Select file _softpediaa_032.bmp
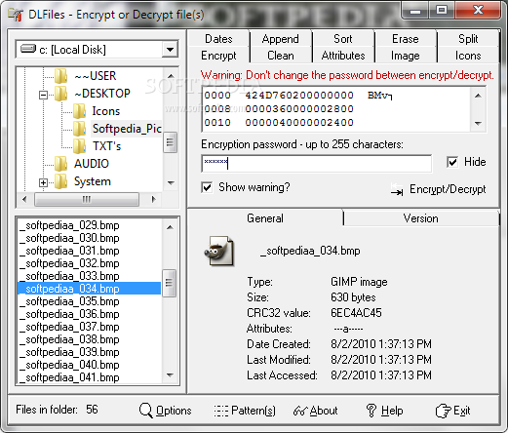This screenshot has height=433, width=508. tap(89, 263)
